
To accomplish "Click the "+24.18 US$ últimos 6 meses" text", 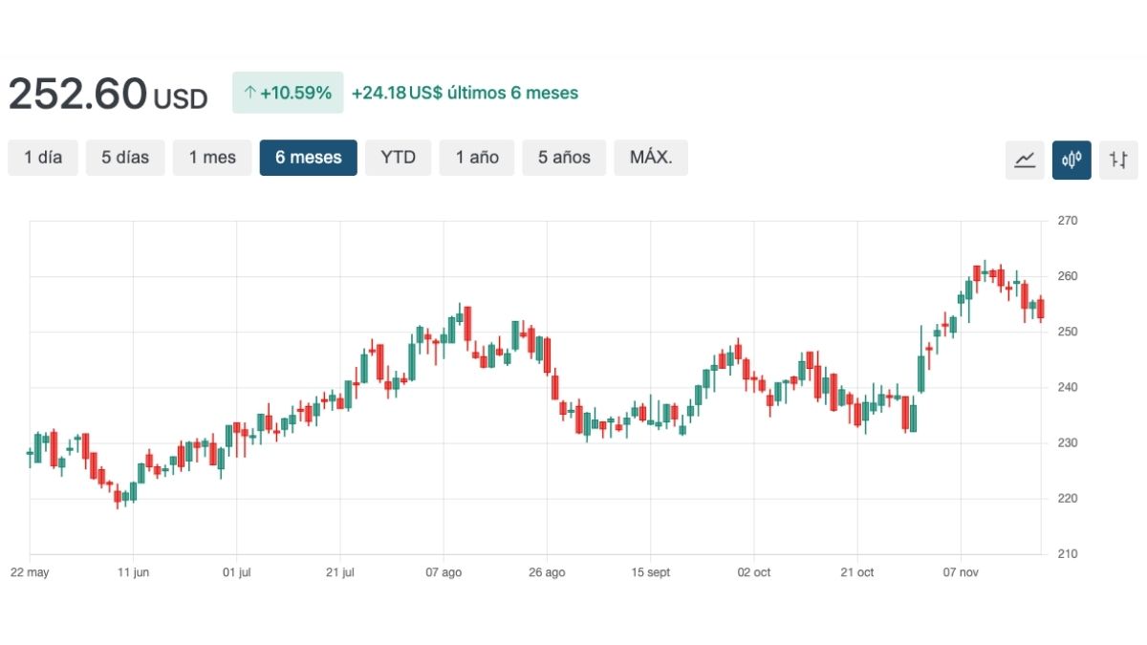I will [x=463, y=93].
